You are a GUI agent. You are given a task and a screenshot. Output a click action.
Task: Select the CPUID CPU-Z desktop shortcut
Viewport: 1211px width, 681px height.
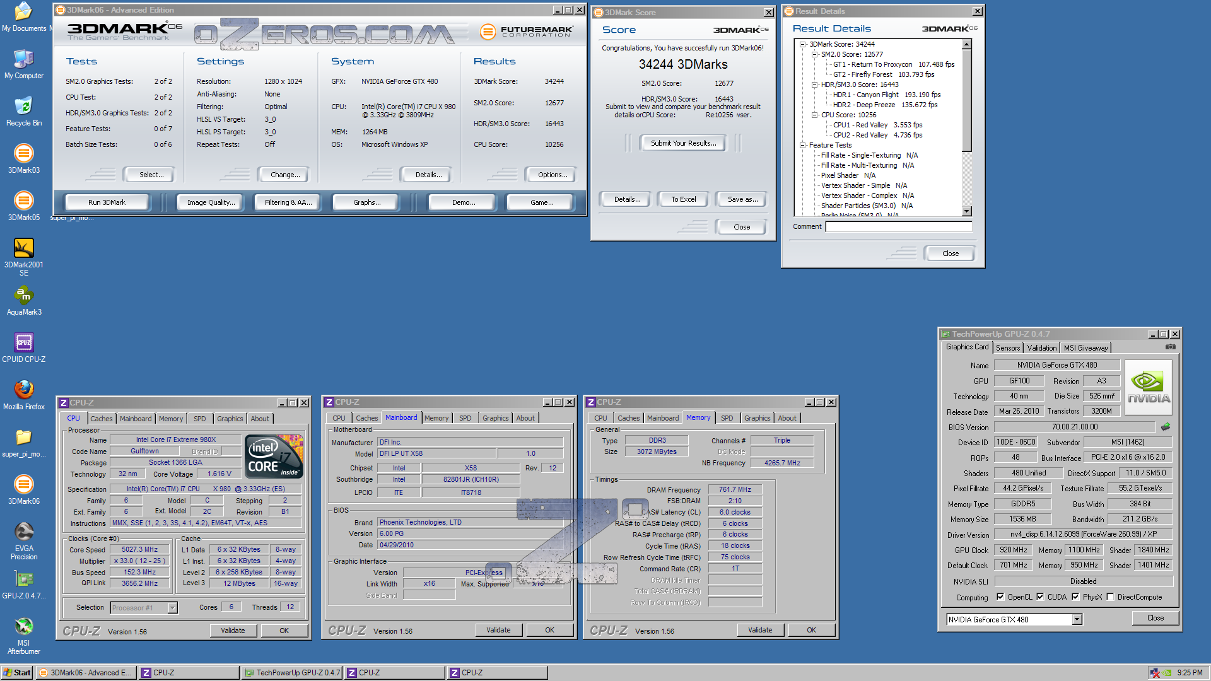click(x=24, y=348)
